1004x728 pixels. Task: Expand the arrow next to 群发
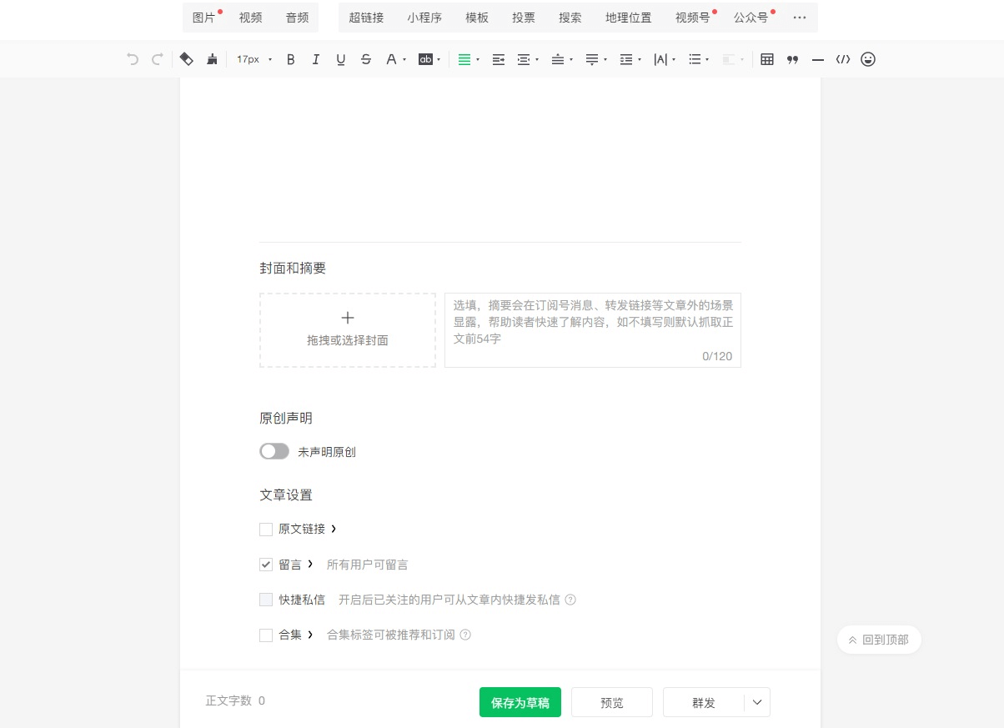757,702
